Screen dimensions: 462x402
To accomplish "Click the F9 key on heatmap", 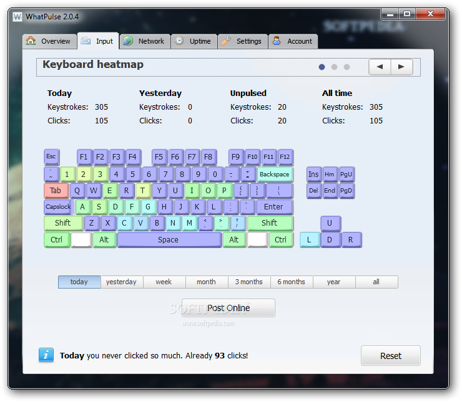I will tap(236, 157).
